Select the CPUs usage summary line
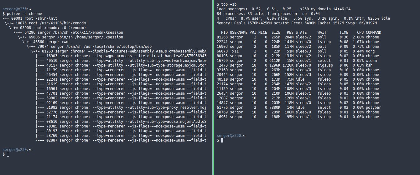Image resolution: width=420 pixels, height=175 pixels. pos(303,18)
